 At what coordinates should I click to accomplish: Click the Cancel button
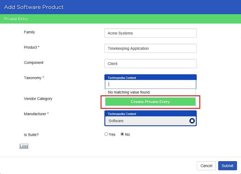click(x=206, y=166)
